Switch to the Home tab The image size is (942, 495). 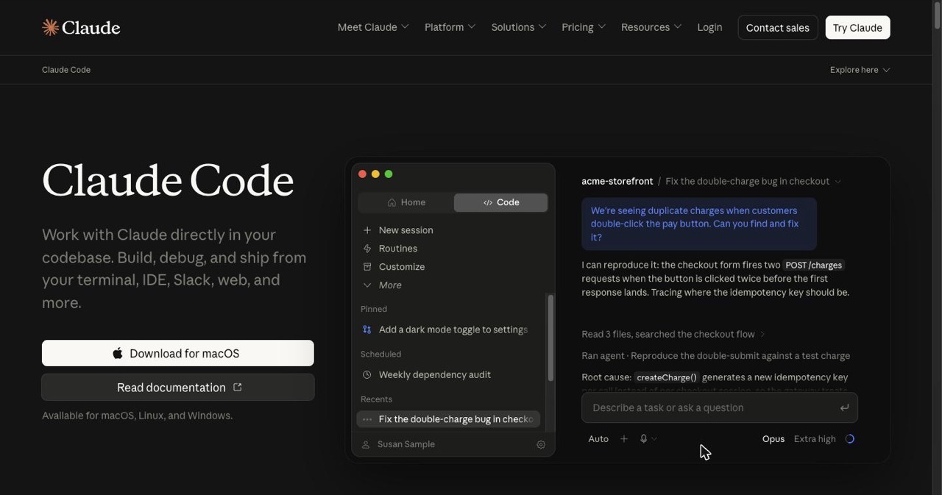[x=406, y=202]
